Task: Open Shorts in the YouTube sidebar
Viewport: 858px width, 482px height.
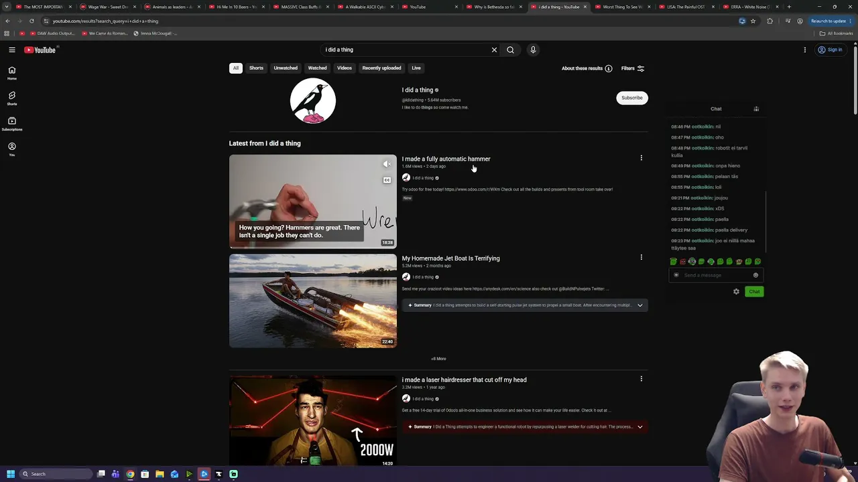Action: coord(12,98)
